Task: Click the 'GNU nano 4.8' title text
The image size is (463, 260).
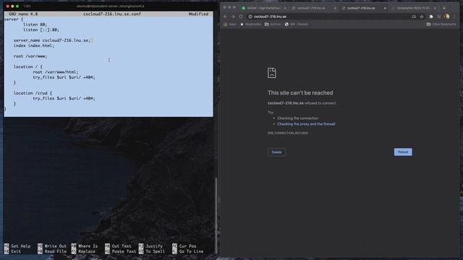Action: point(23,14)
